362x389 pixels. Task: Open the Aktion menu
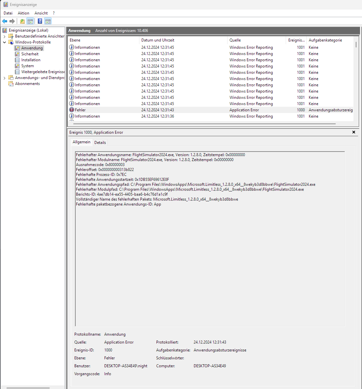click(x=23, y=13)
